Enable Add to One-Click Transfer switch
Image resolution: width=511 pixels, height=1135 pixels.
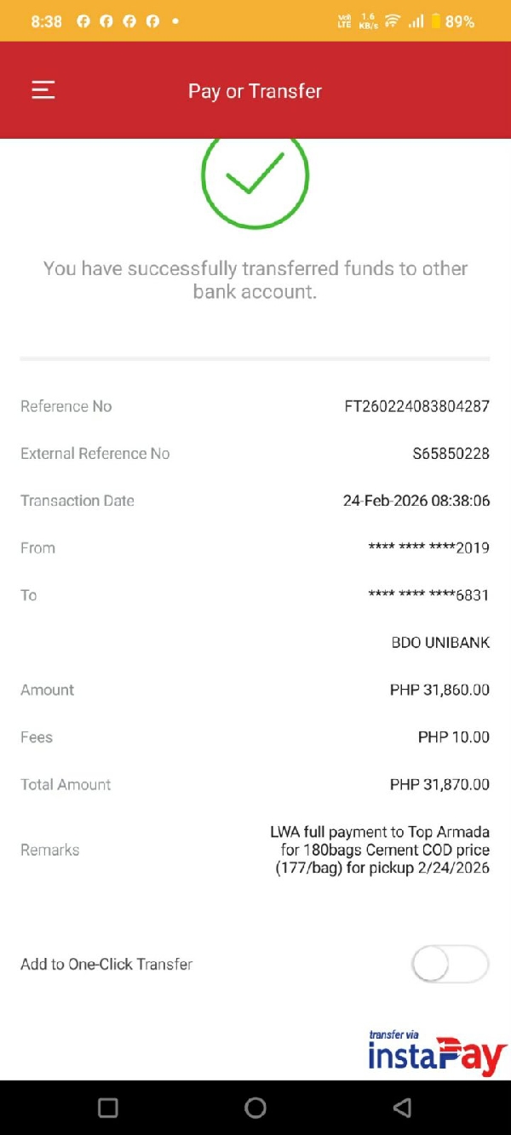[450, 965]
